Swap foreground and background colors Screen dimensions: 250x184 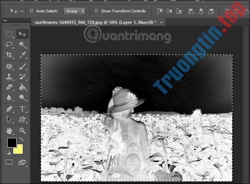point(22,139)
